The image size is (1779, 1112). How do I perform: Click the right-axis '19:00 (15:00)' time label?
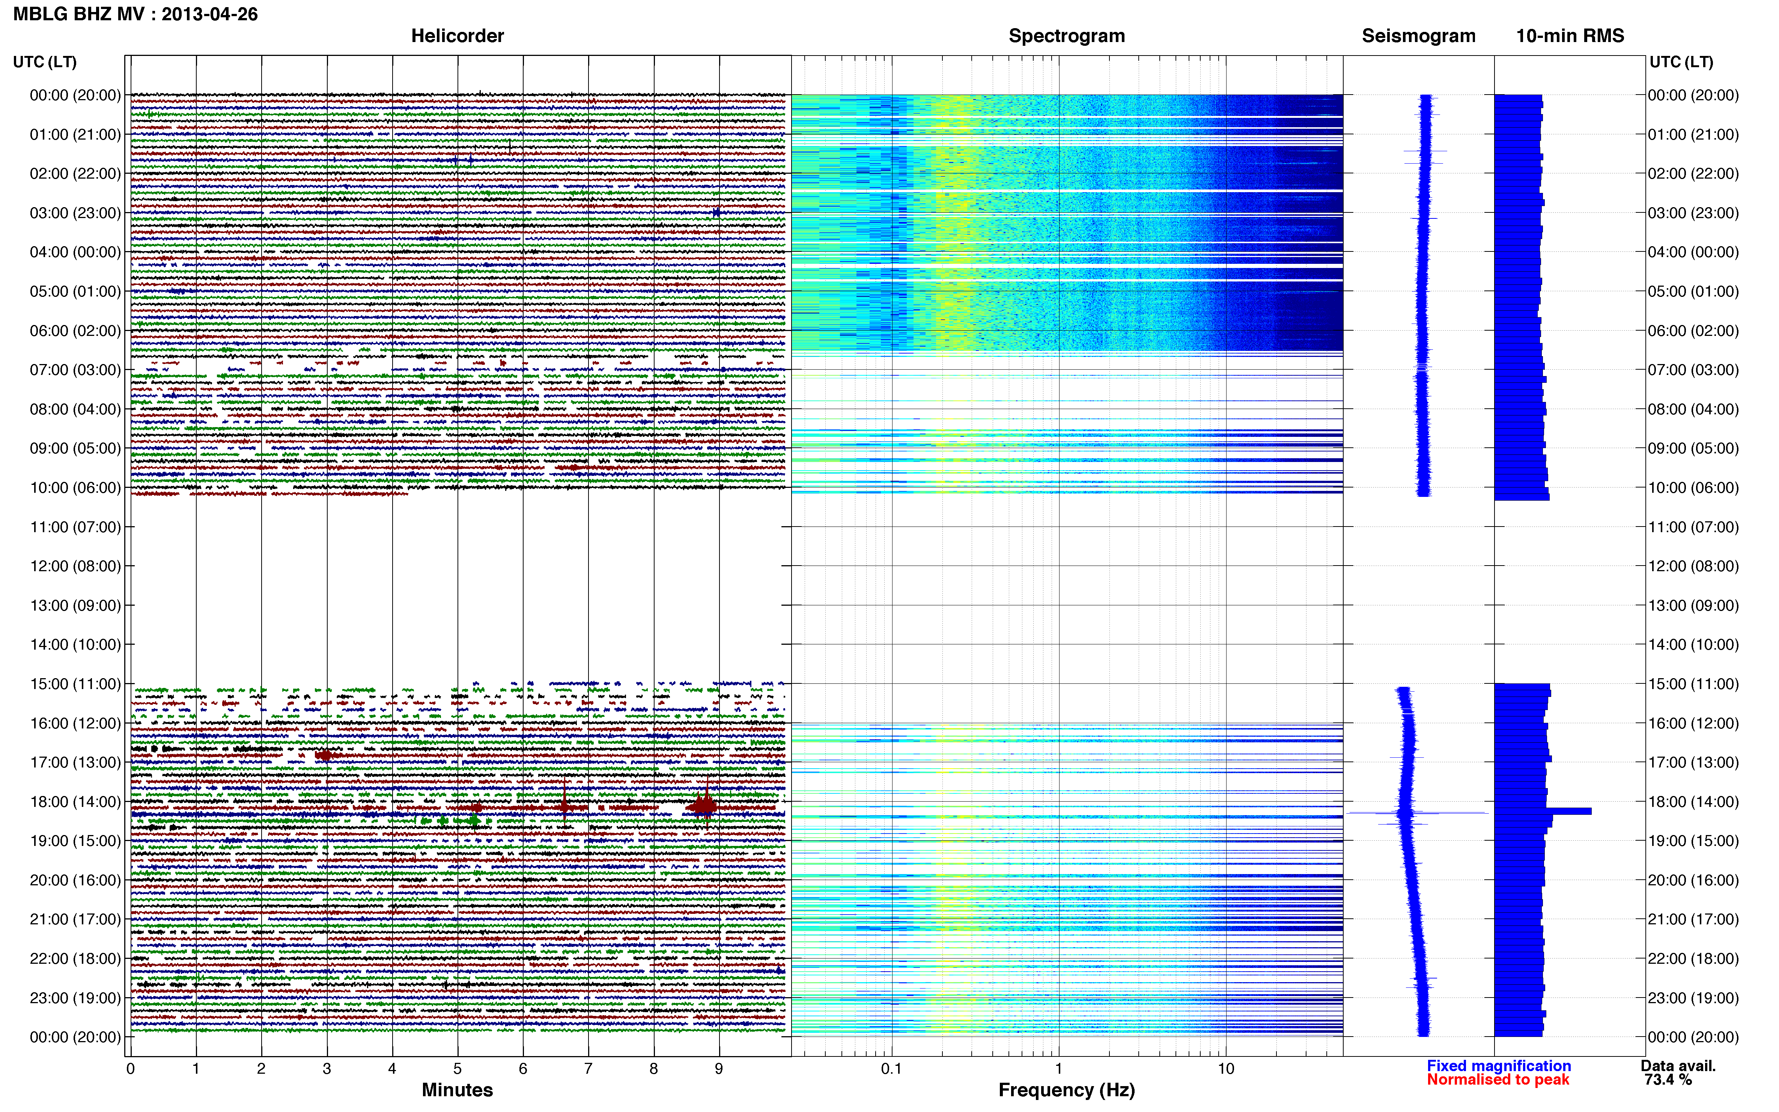[x=1694, y=841]
